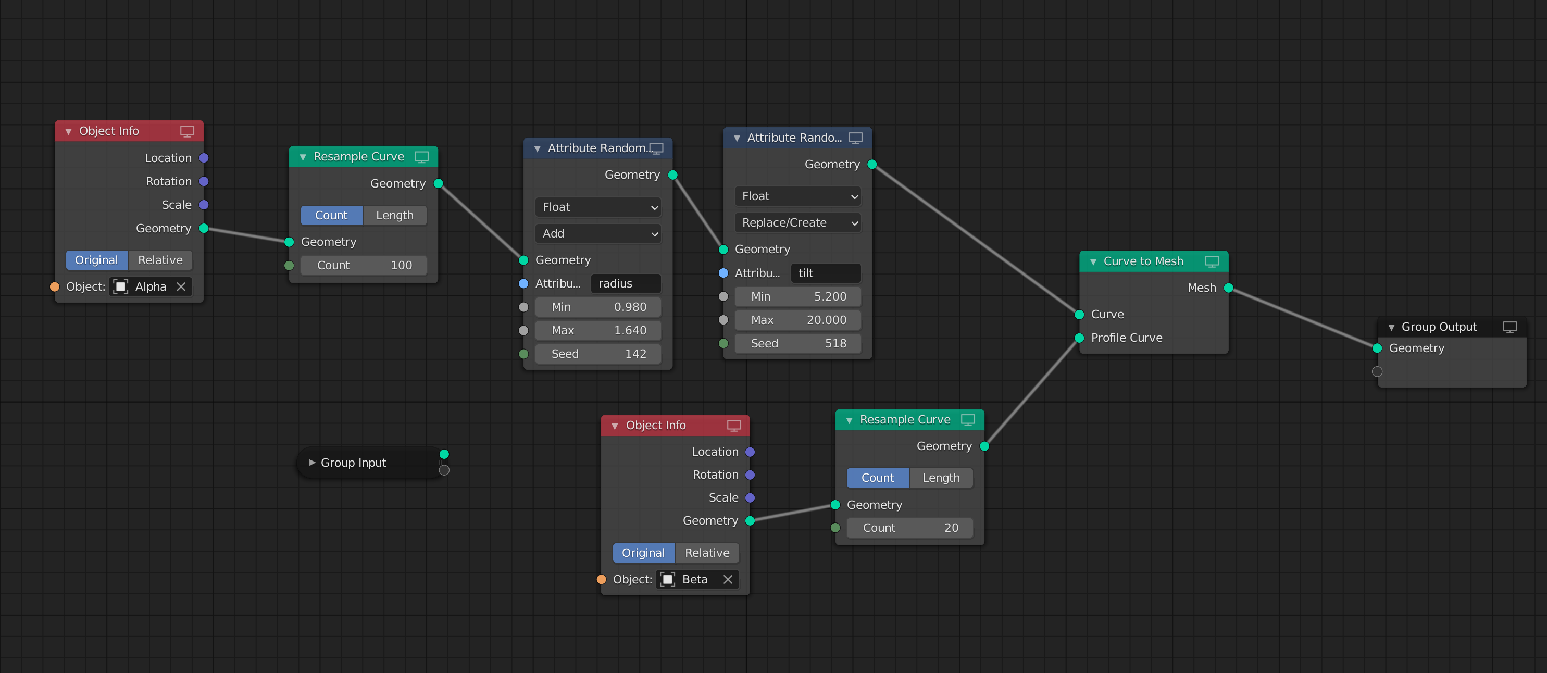Collapse the Curve to Mesh node
The width and height of the screenshot is (1547, 673).
click(1093, 262)
